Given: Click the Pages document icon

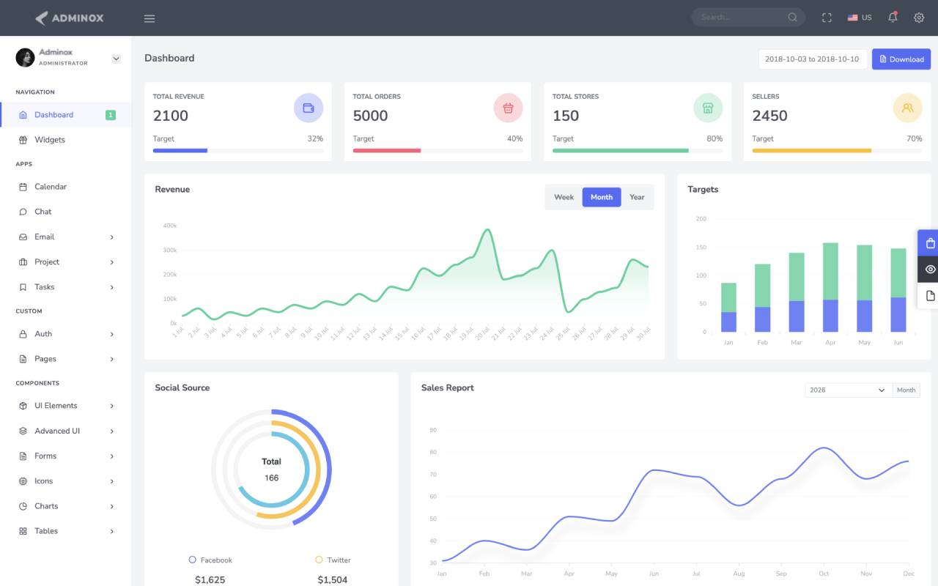Looking at the screenshot, I should 23,359.
